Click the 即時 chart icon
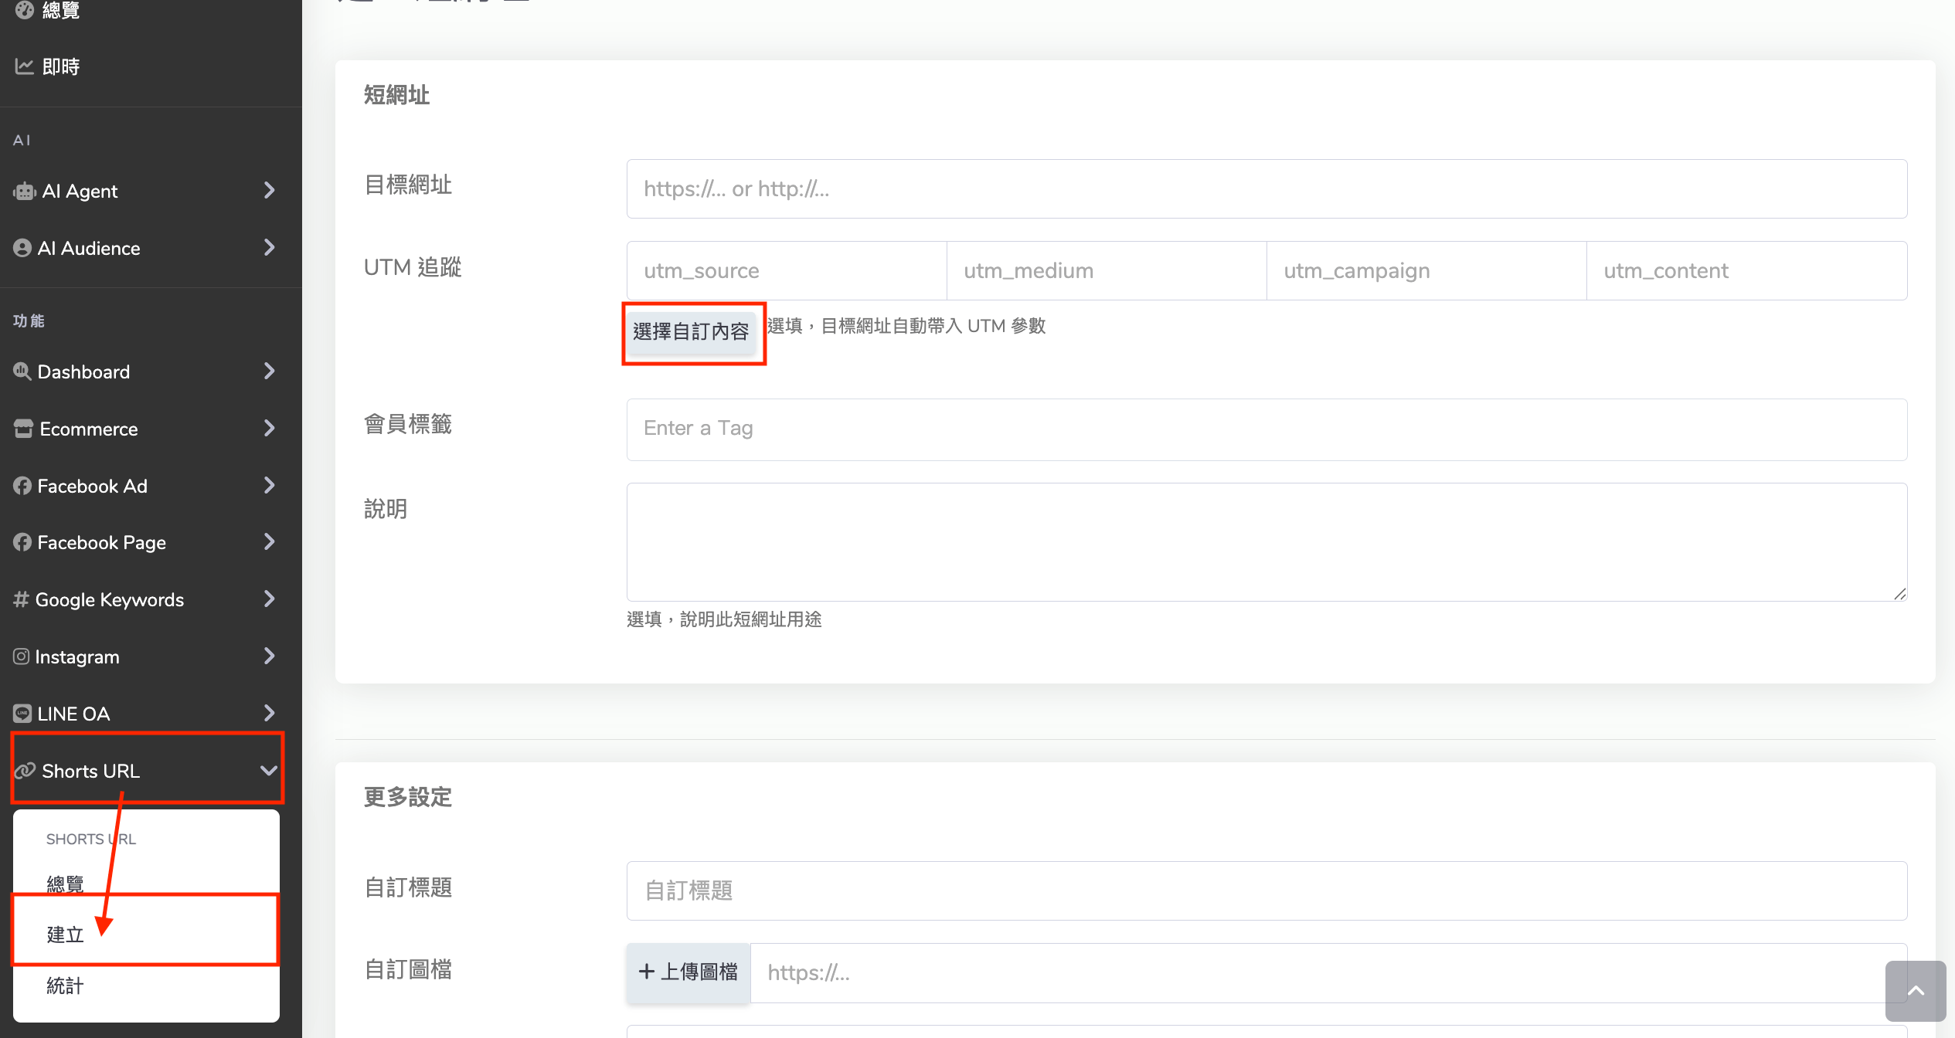Screen dimensions: 1955x1038 coord(25,66)
